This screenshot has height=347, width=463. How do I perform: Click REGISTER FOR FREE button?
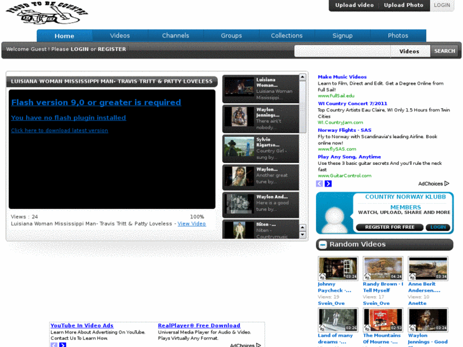click(390, 227)
